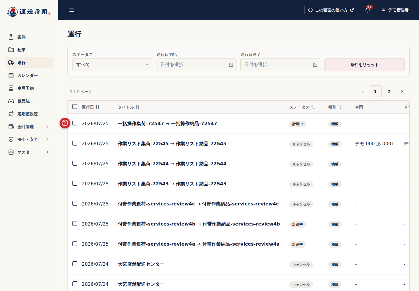Click キャンセル badge in 72545 row
This screenshot has width=419, height=291.
tap(301, 144)
